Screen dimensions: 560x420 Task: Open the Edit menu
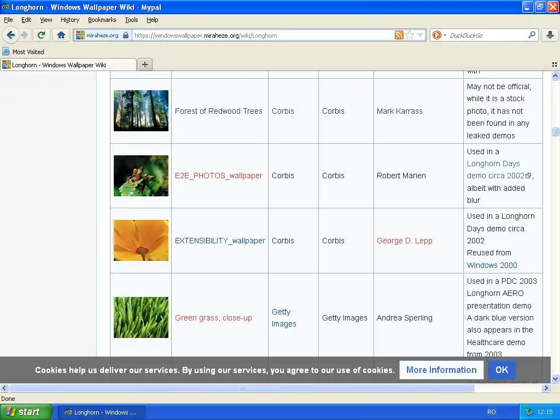click(26, 20)
